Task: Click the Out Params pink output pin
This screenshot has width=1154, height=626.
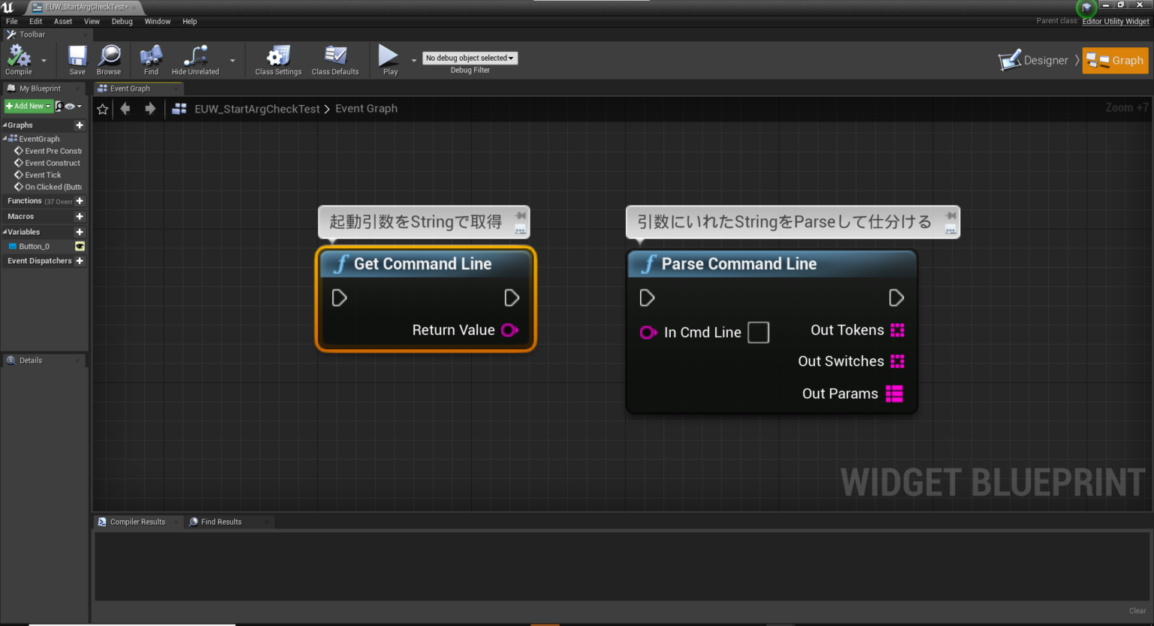Action: click(894, 394)
